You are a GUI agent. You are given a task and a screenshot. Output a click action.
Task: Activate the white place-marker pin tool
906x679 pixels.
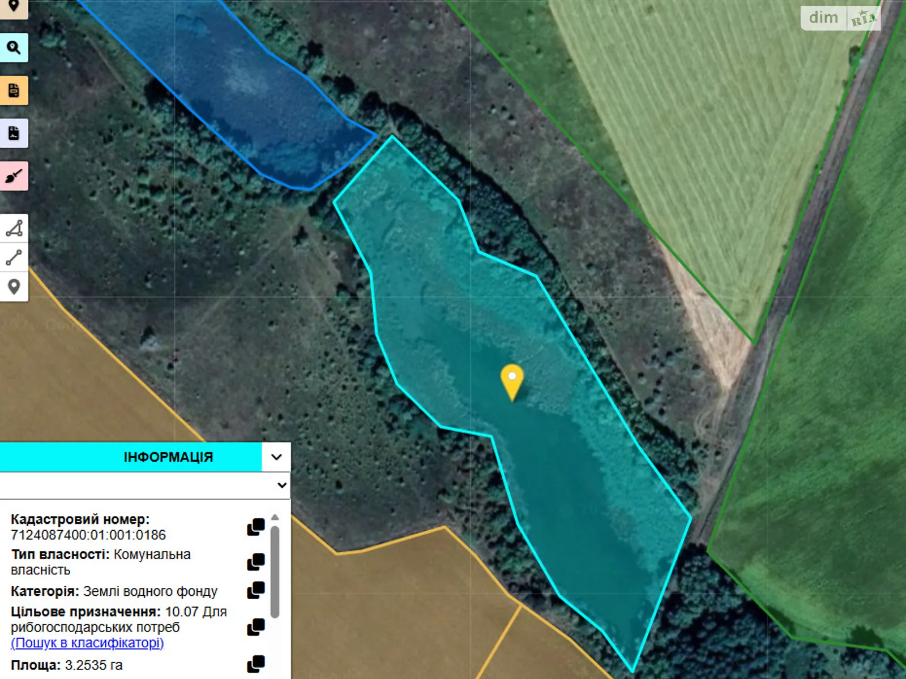pyautogui.click(x=14, y=287)
